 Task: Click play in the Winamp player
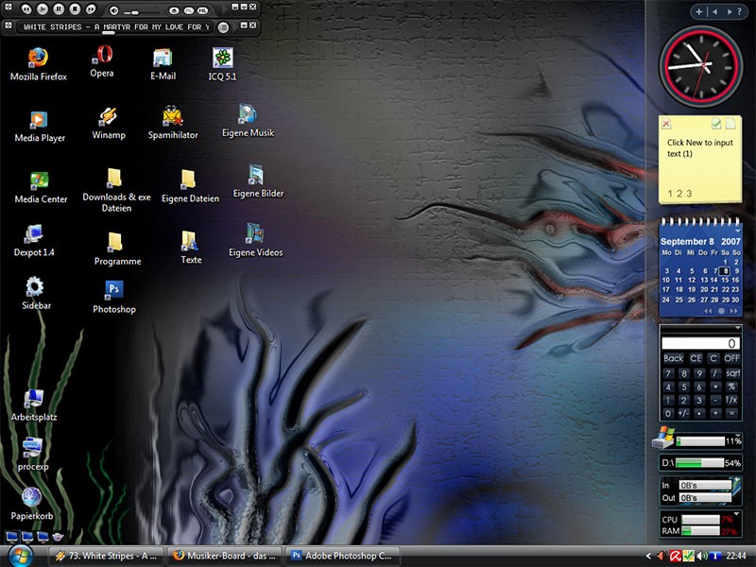(43, 9)
